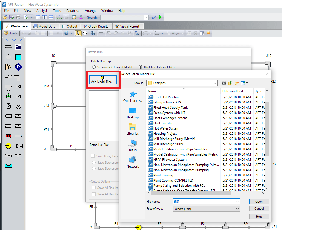Viewport: 315px width, 230px height.
Task: Select the Bend junction icon
Action: (18, 78)
